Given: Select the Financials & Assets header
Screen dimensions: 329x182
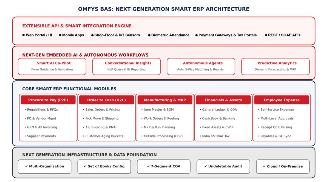Looking at the screenshot, I should 223,100.
